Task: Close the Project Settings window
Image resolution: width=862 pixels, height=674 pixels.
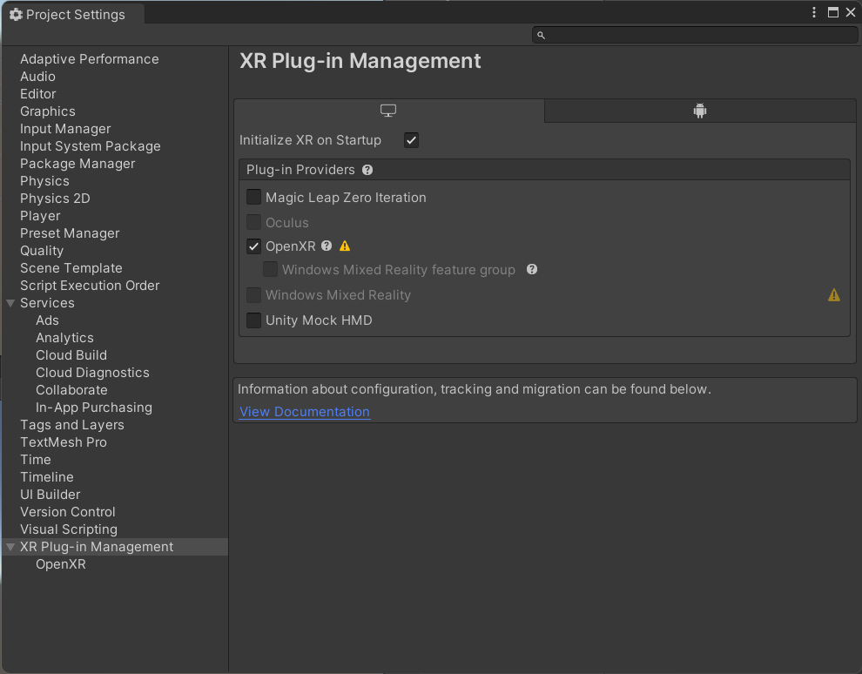Action: (851, 12)
